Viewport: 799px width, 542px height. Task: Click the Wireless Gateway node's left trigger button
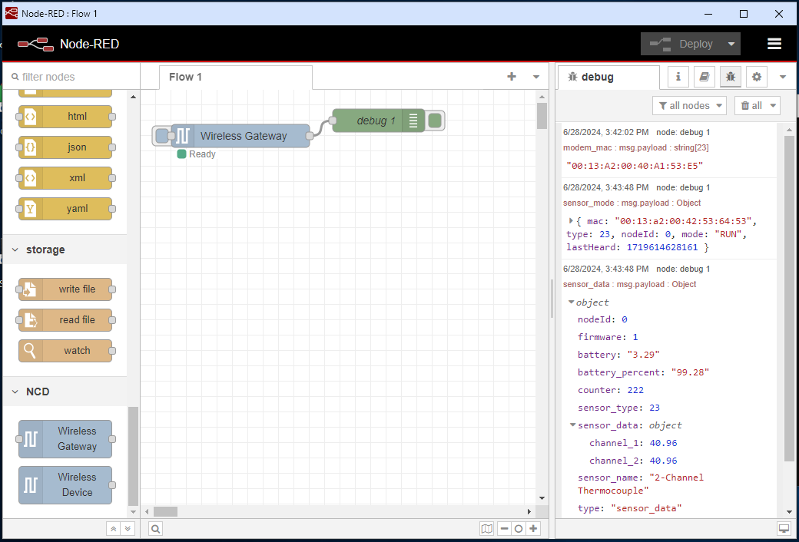tap(161, 136)
